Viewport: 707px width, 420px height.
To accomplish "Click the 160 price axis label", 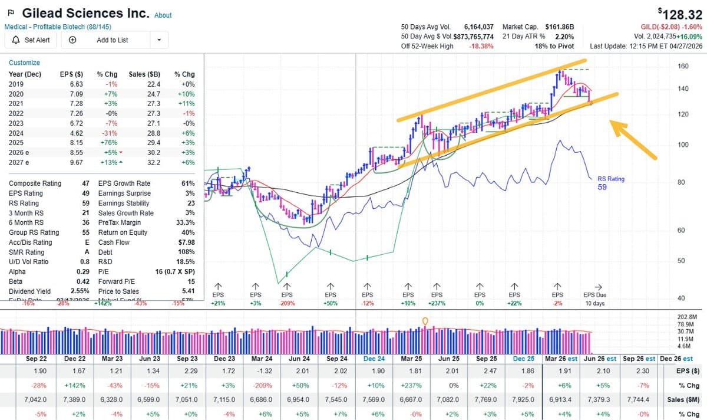I will coord(683,66).
